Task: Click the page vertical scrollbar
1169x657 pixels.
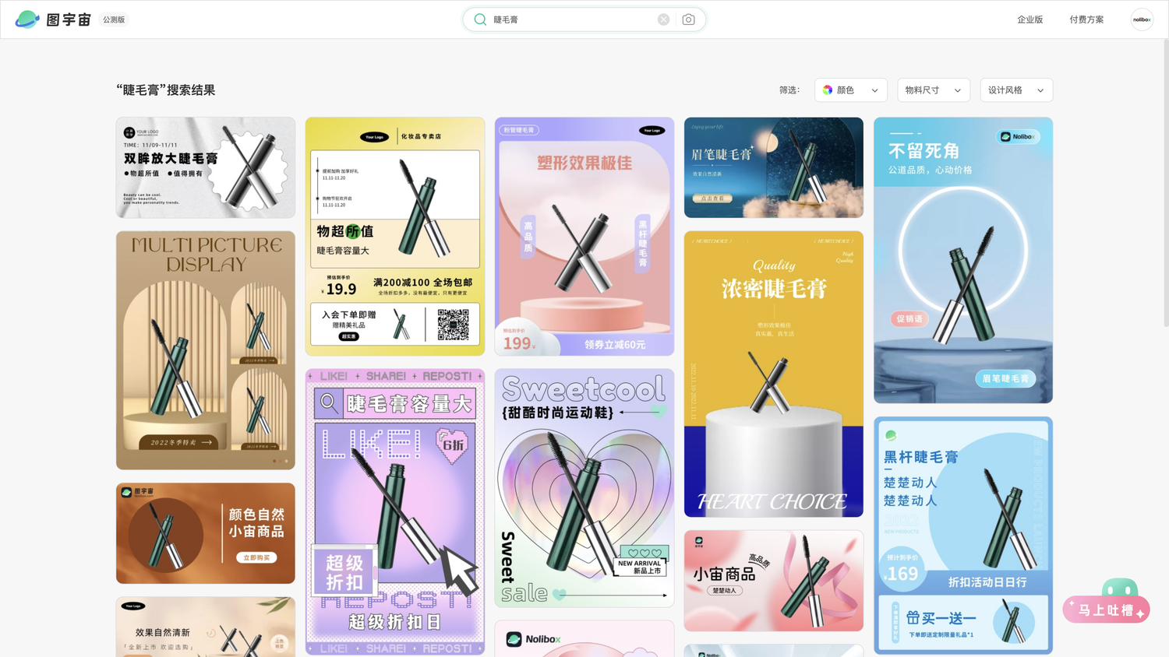Action: pos(1165,183)
